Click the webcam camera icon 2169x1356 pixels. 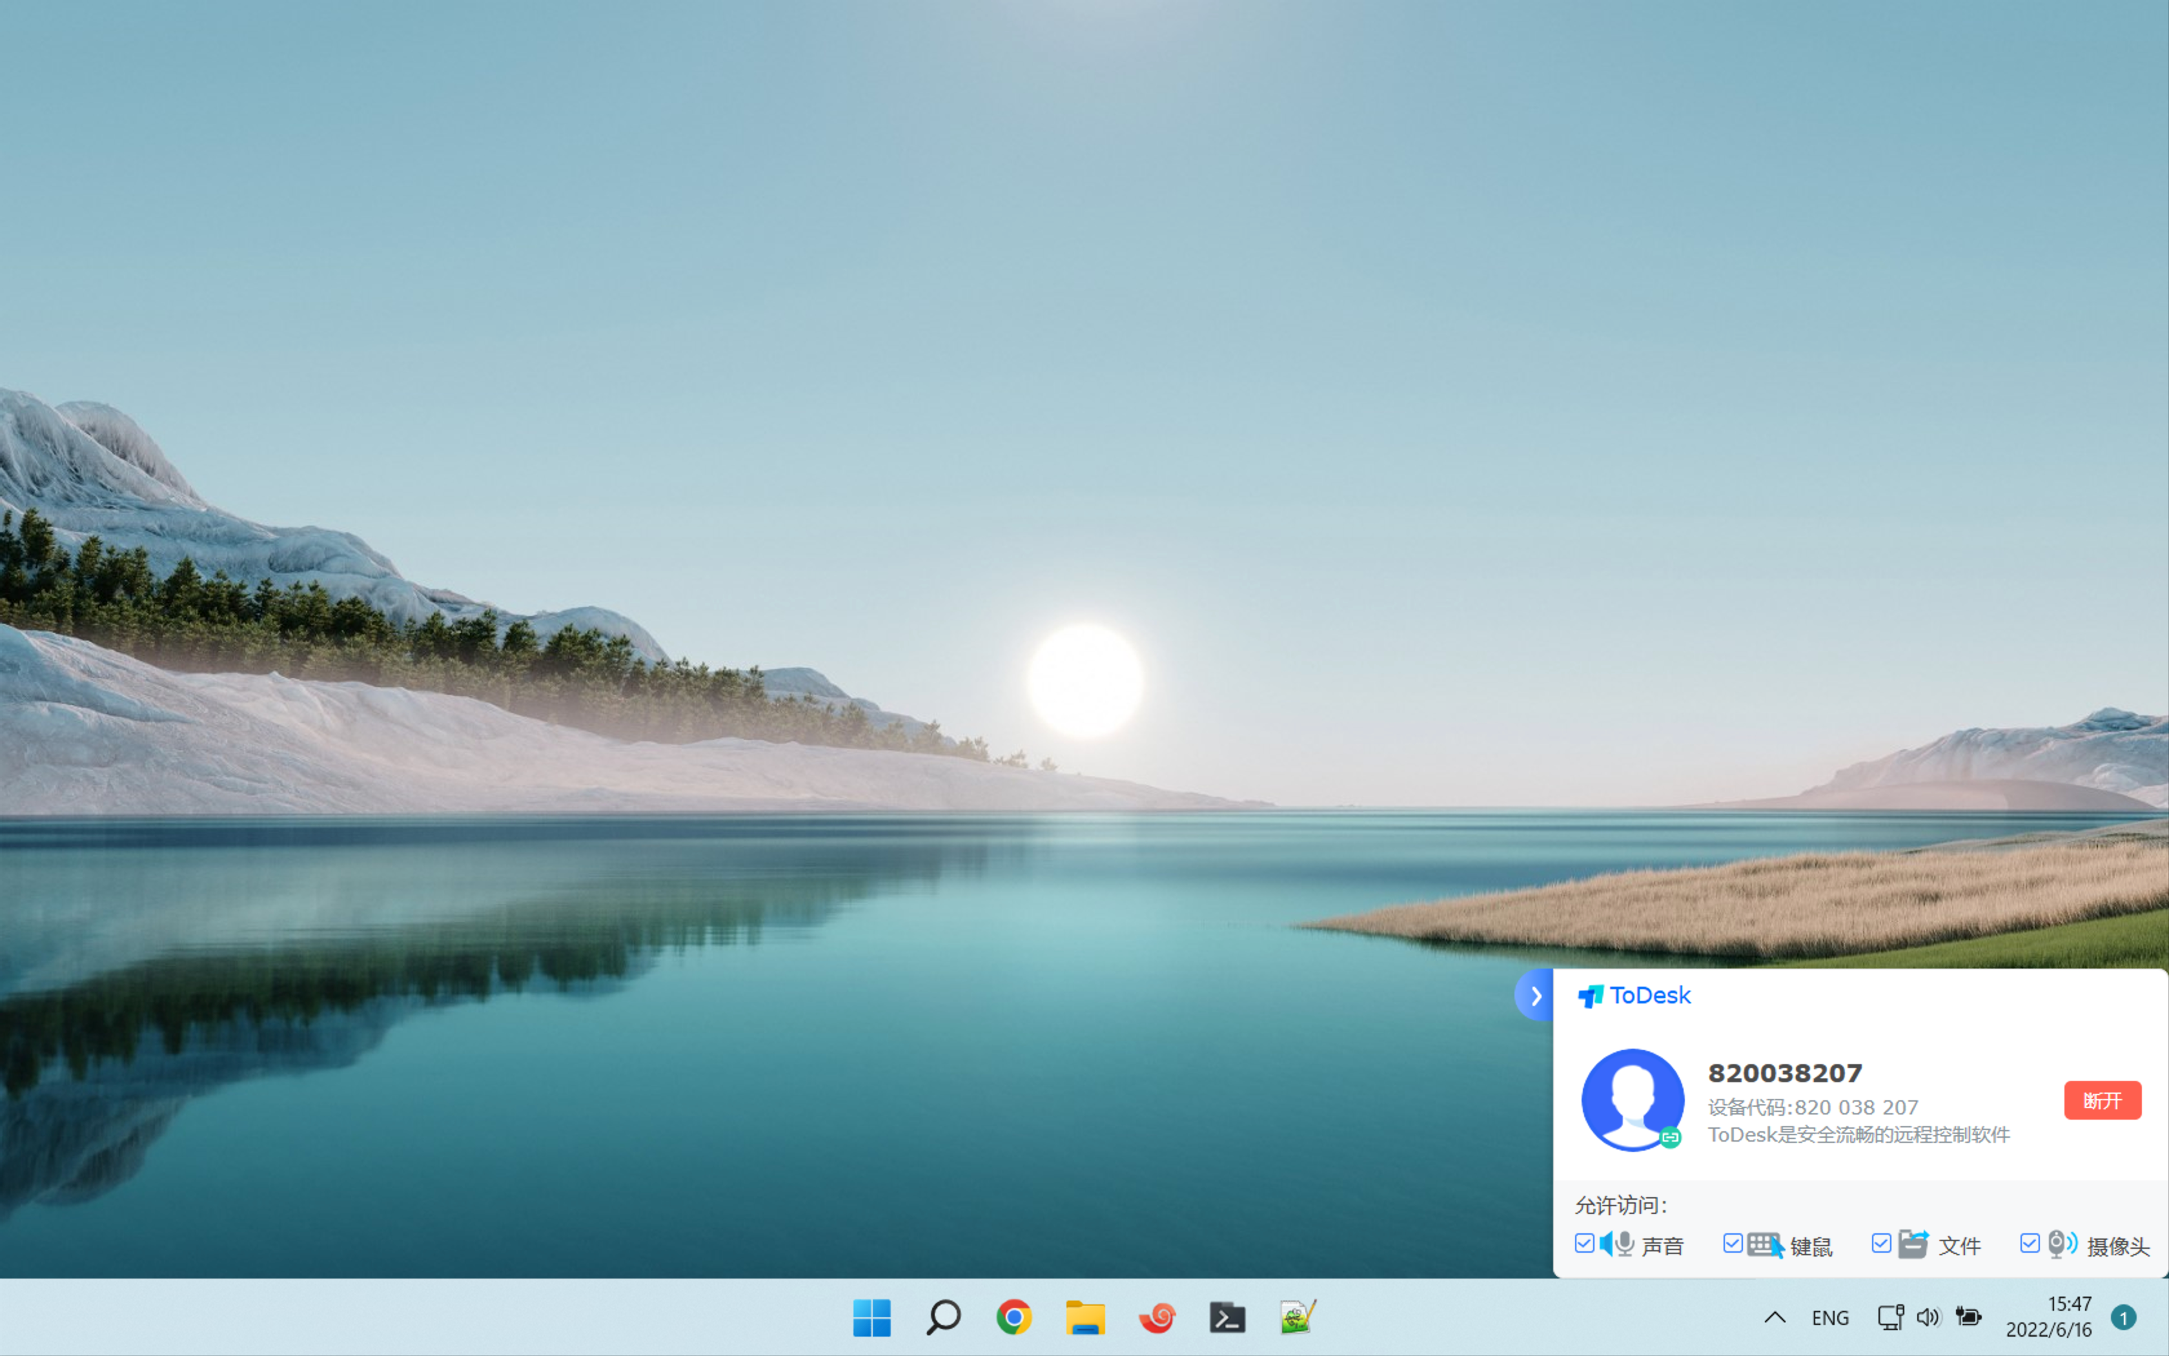click(2061, 1245)
